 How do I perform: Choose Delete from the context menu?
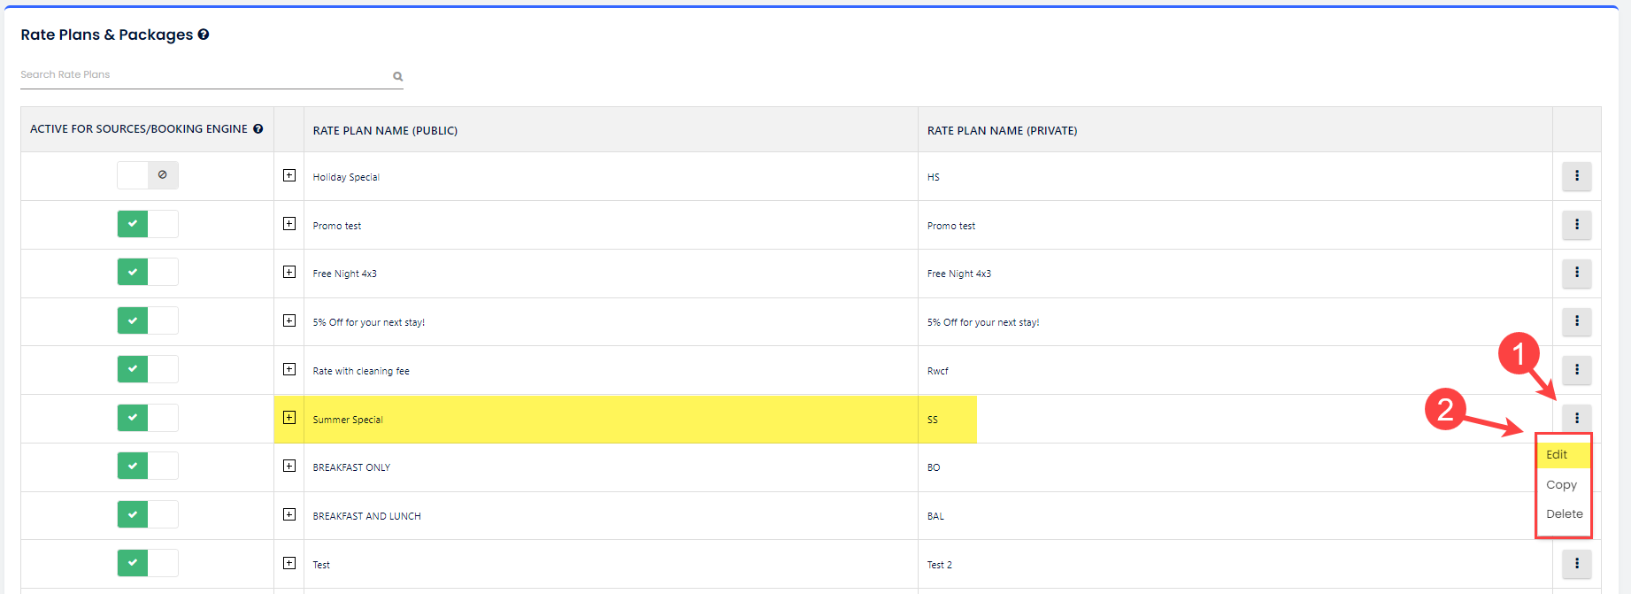[1564, 514]
